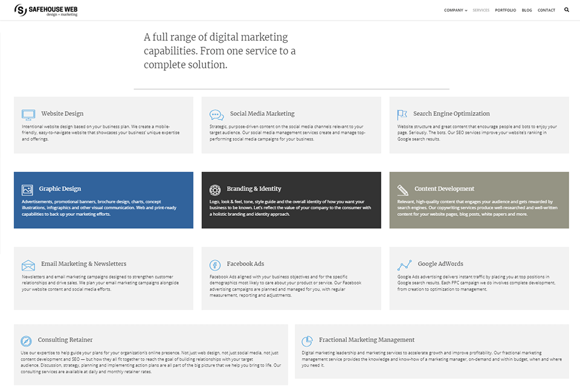Click the Fractional Marketing Management heading

(x=367, y=340)
